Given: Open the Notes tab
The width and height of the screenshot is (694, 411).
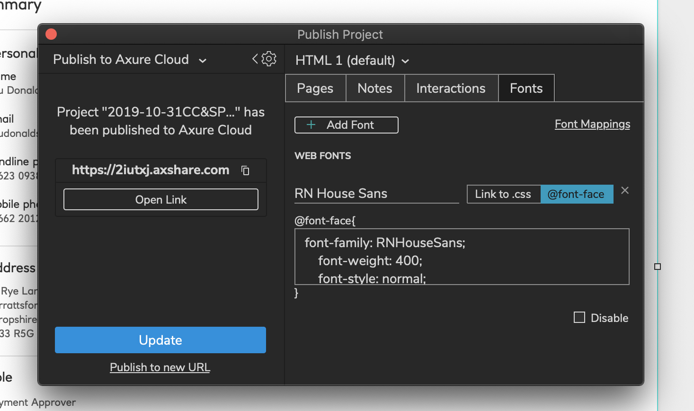Looking at the screenshot, I should pos(375,88).
